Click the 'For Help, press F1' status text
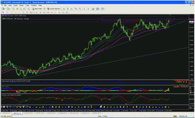 [x=7, y=116]
